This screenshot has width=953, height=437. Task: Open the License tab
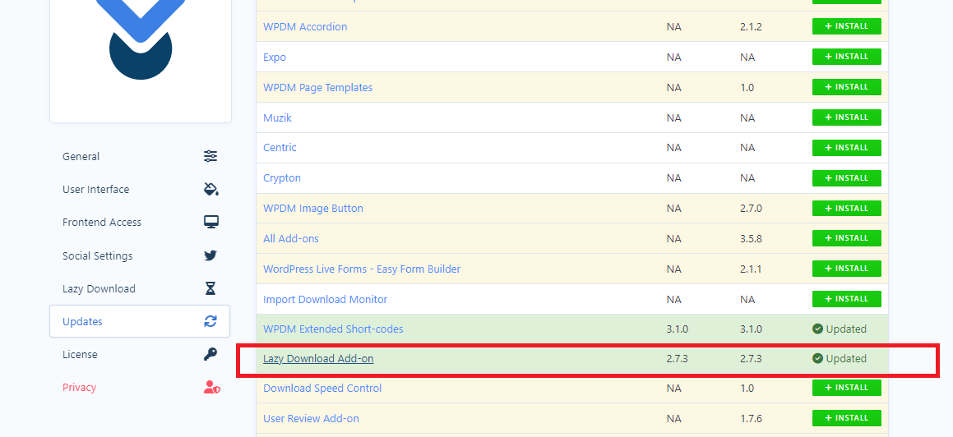pyautogui.click(x=140, y=354)
